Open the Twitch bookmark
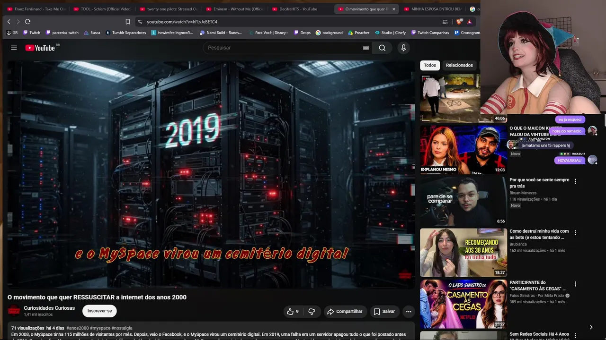 (32, 33)
